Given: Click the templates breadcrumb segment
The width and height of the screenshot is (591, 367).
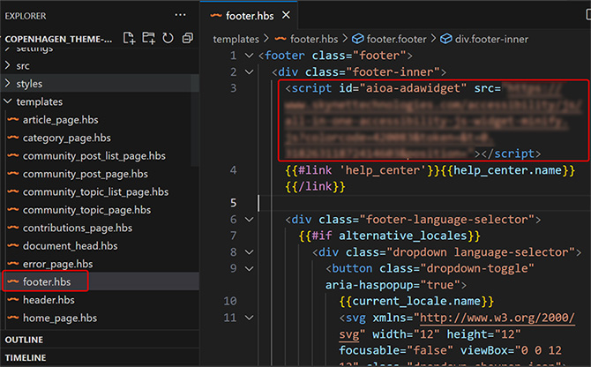Looking at the screenshot, I should click(x=236, y=39).
